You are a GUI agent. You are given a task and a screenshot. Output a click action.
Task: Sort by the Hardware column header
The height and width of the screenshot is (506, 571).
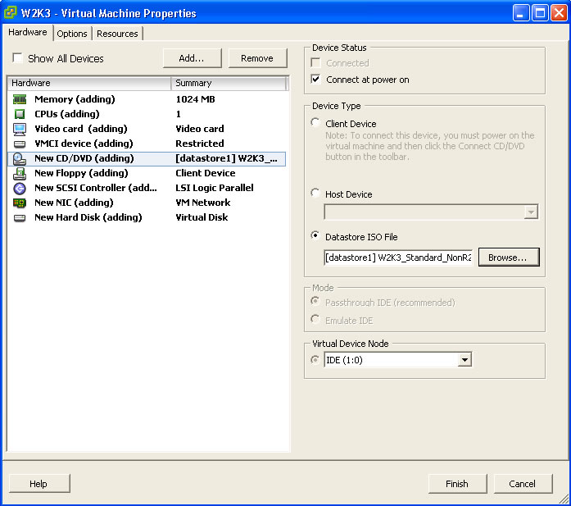(x=89, y=83)
